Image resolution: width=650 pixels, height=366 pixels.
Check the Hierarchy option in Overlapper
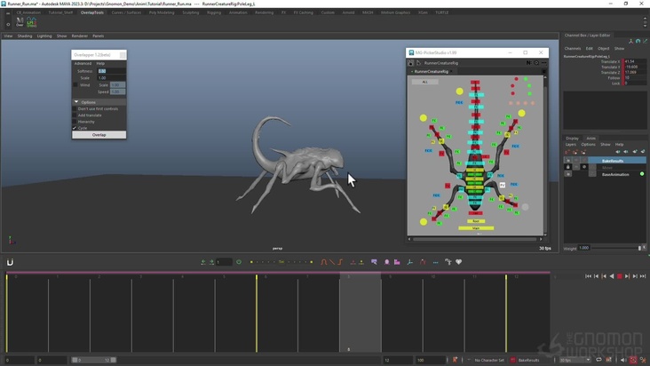75,122
